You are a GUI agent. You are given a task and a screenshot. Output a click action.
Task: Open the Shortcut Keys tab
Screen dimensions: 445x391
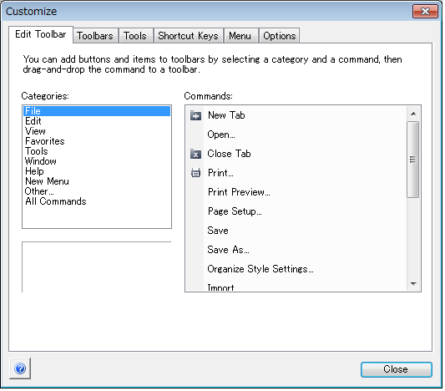188,36
